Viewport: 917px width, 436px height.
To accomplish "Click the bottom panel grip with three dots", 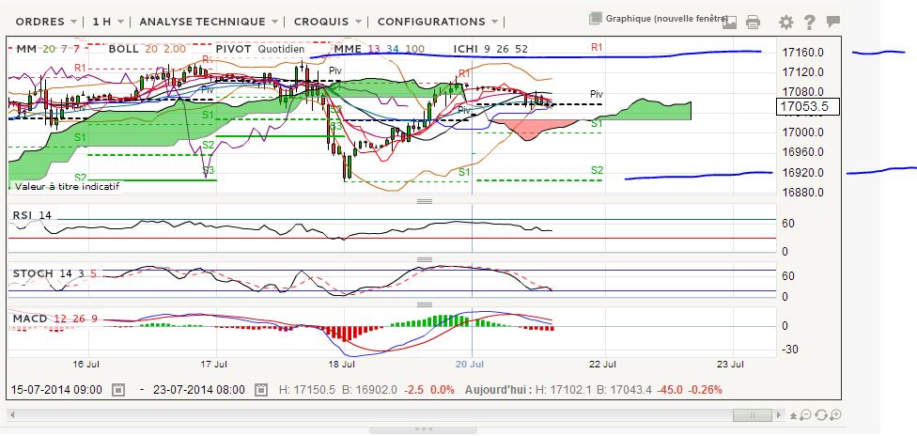I will tap(424, 429).
